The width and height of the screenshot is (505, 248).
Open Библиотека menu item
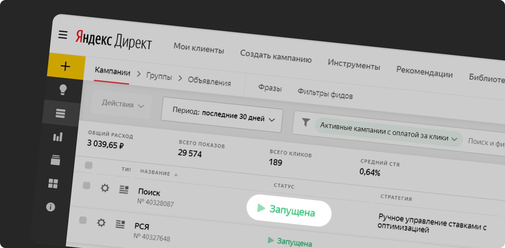pos(487,78)
